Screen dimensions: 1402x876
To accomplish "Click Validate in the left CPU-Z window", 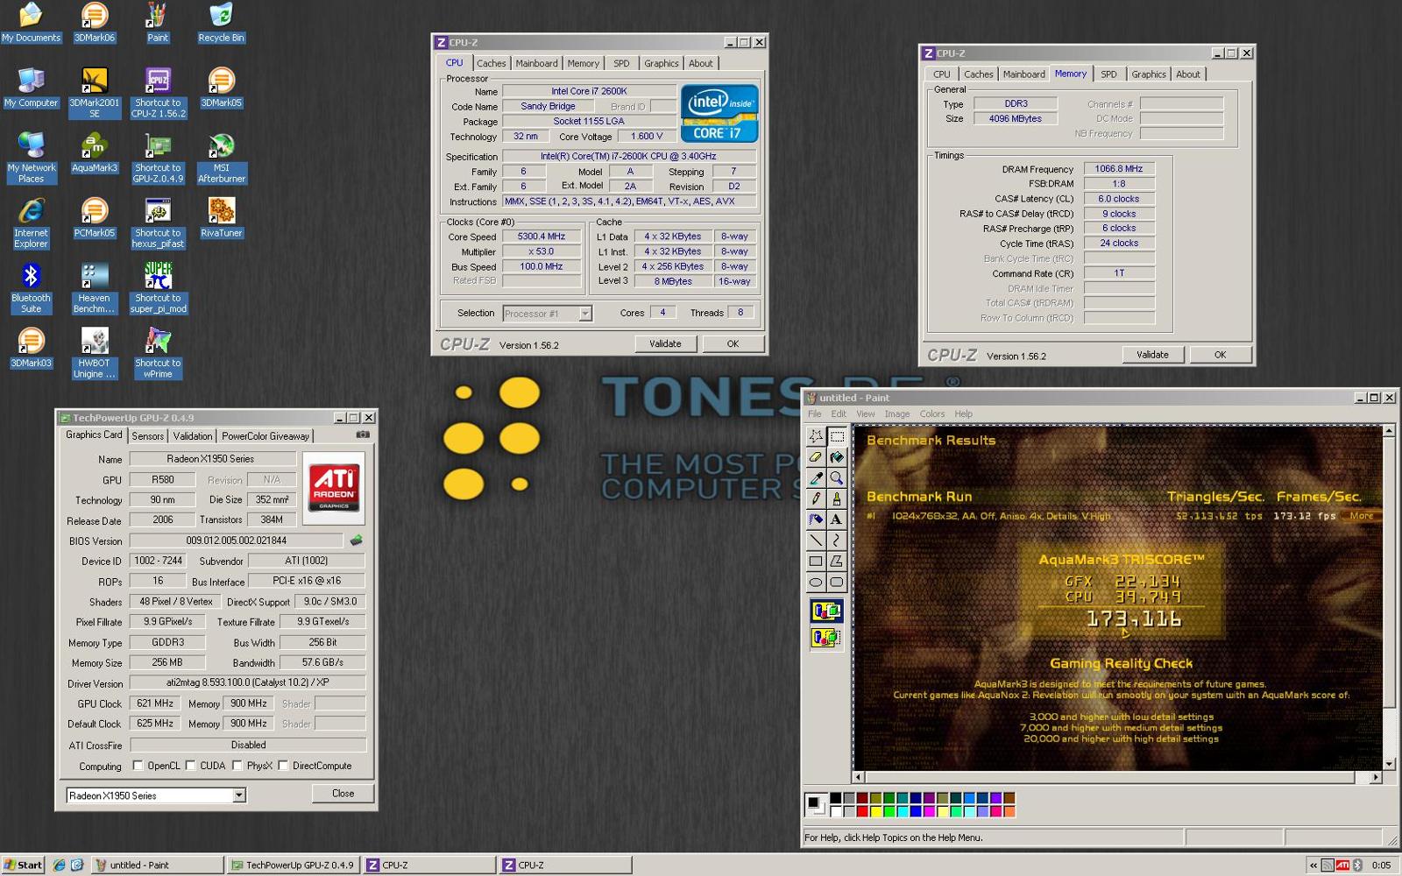I will click(665, 343).
